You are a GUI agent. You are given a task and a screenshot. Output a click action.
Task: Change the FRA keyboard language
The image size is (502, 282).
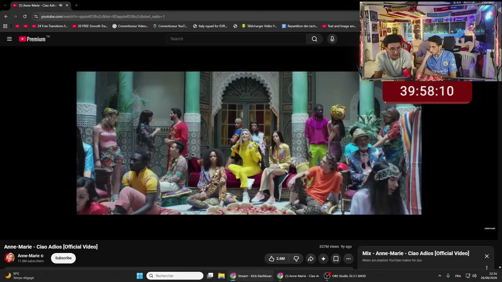pos(458,276)
